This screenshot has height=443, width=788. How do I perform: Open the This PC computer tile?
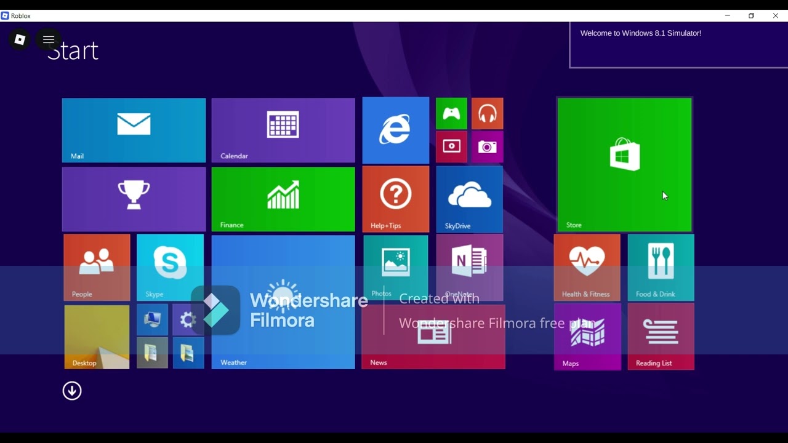coord(152,320)
